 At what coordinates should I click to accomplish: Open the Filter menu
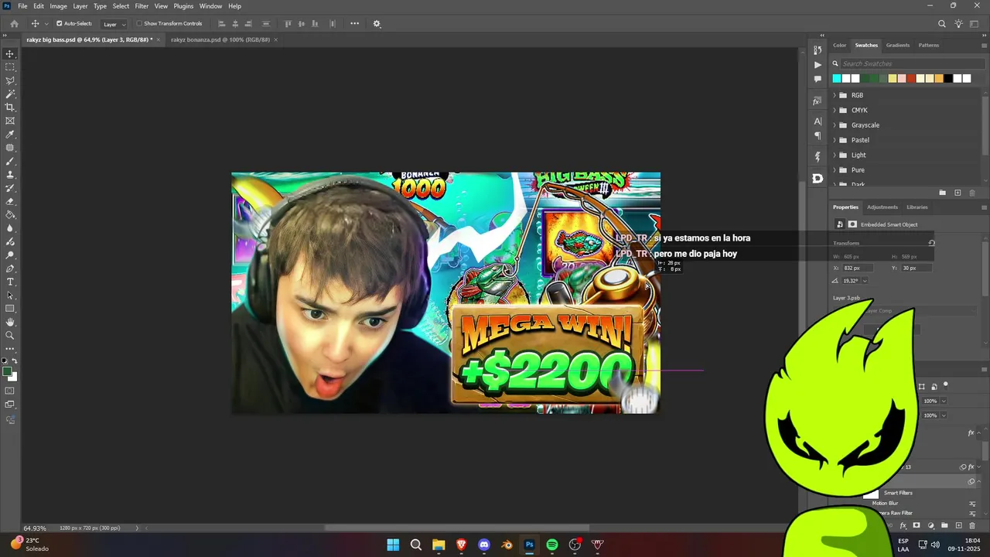click(x=142, y=6)
